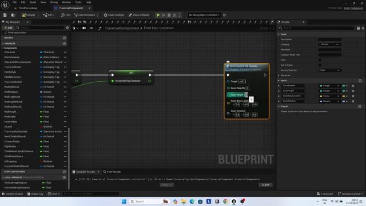This screenshot has width=366, height=206.
Task: Toggle visibility of WallHeight variable
Action: tap(65, 112)
